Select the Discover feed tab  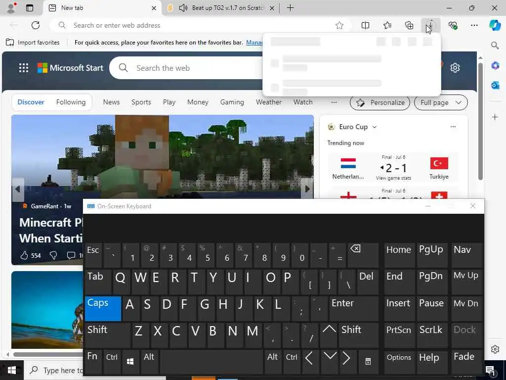[31, 102]
